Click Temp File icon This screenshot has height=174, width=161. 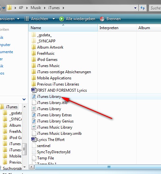[34, 158]
